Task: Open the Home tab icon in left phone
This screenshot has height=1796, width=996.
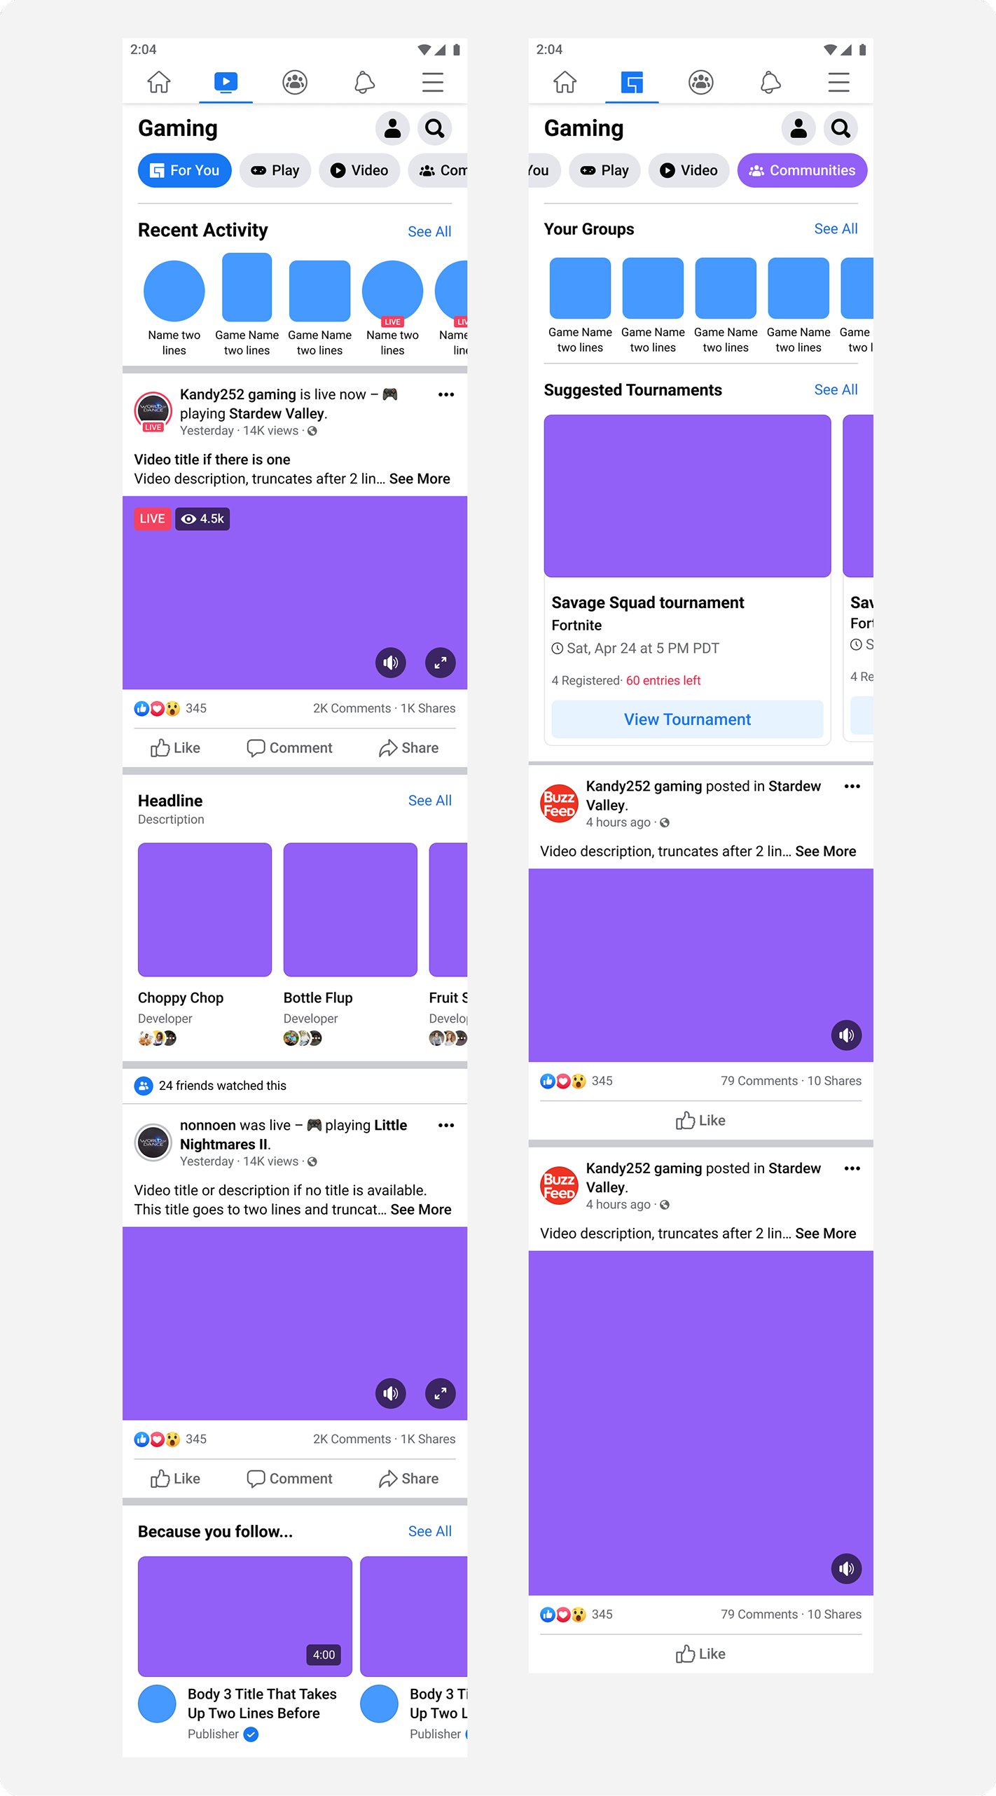Action: pos(159,82)
